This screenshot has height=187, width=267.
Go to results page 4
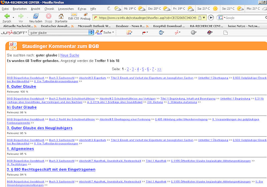point(138,69)
